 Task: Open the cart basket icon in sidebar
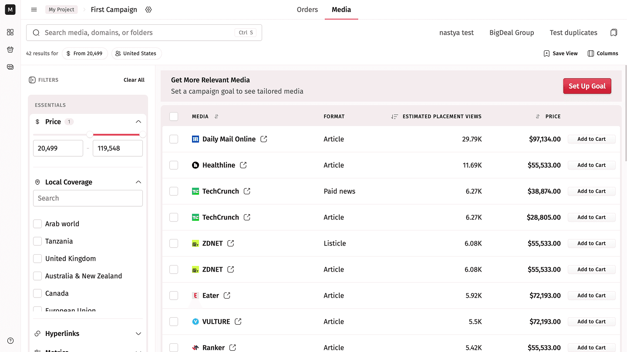[10, 50]
